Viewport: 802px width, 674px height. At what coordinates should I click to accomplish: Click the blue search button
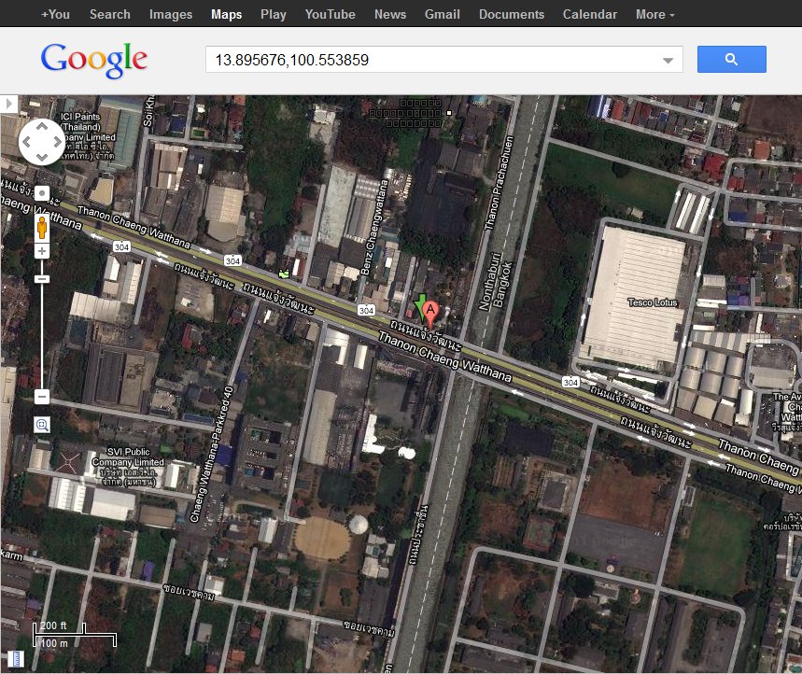731,60
